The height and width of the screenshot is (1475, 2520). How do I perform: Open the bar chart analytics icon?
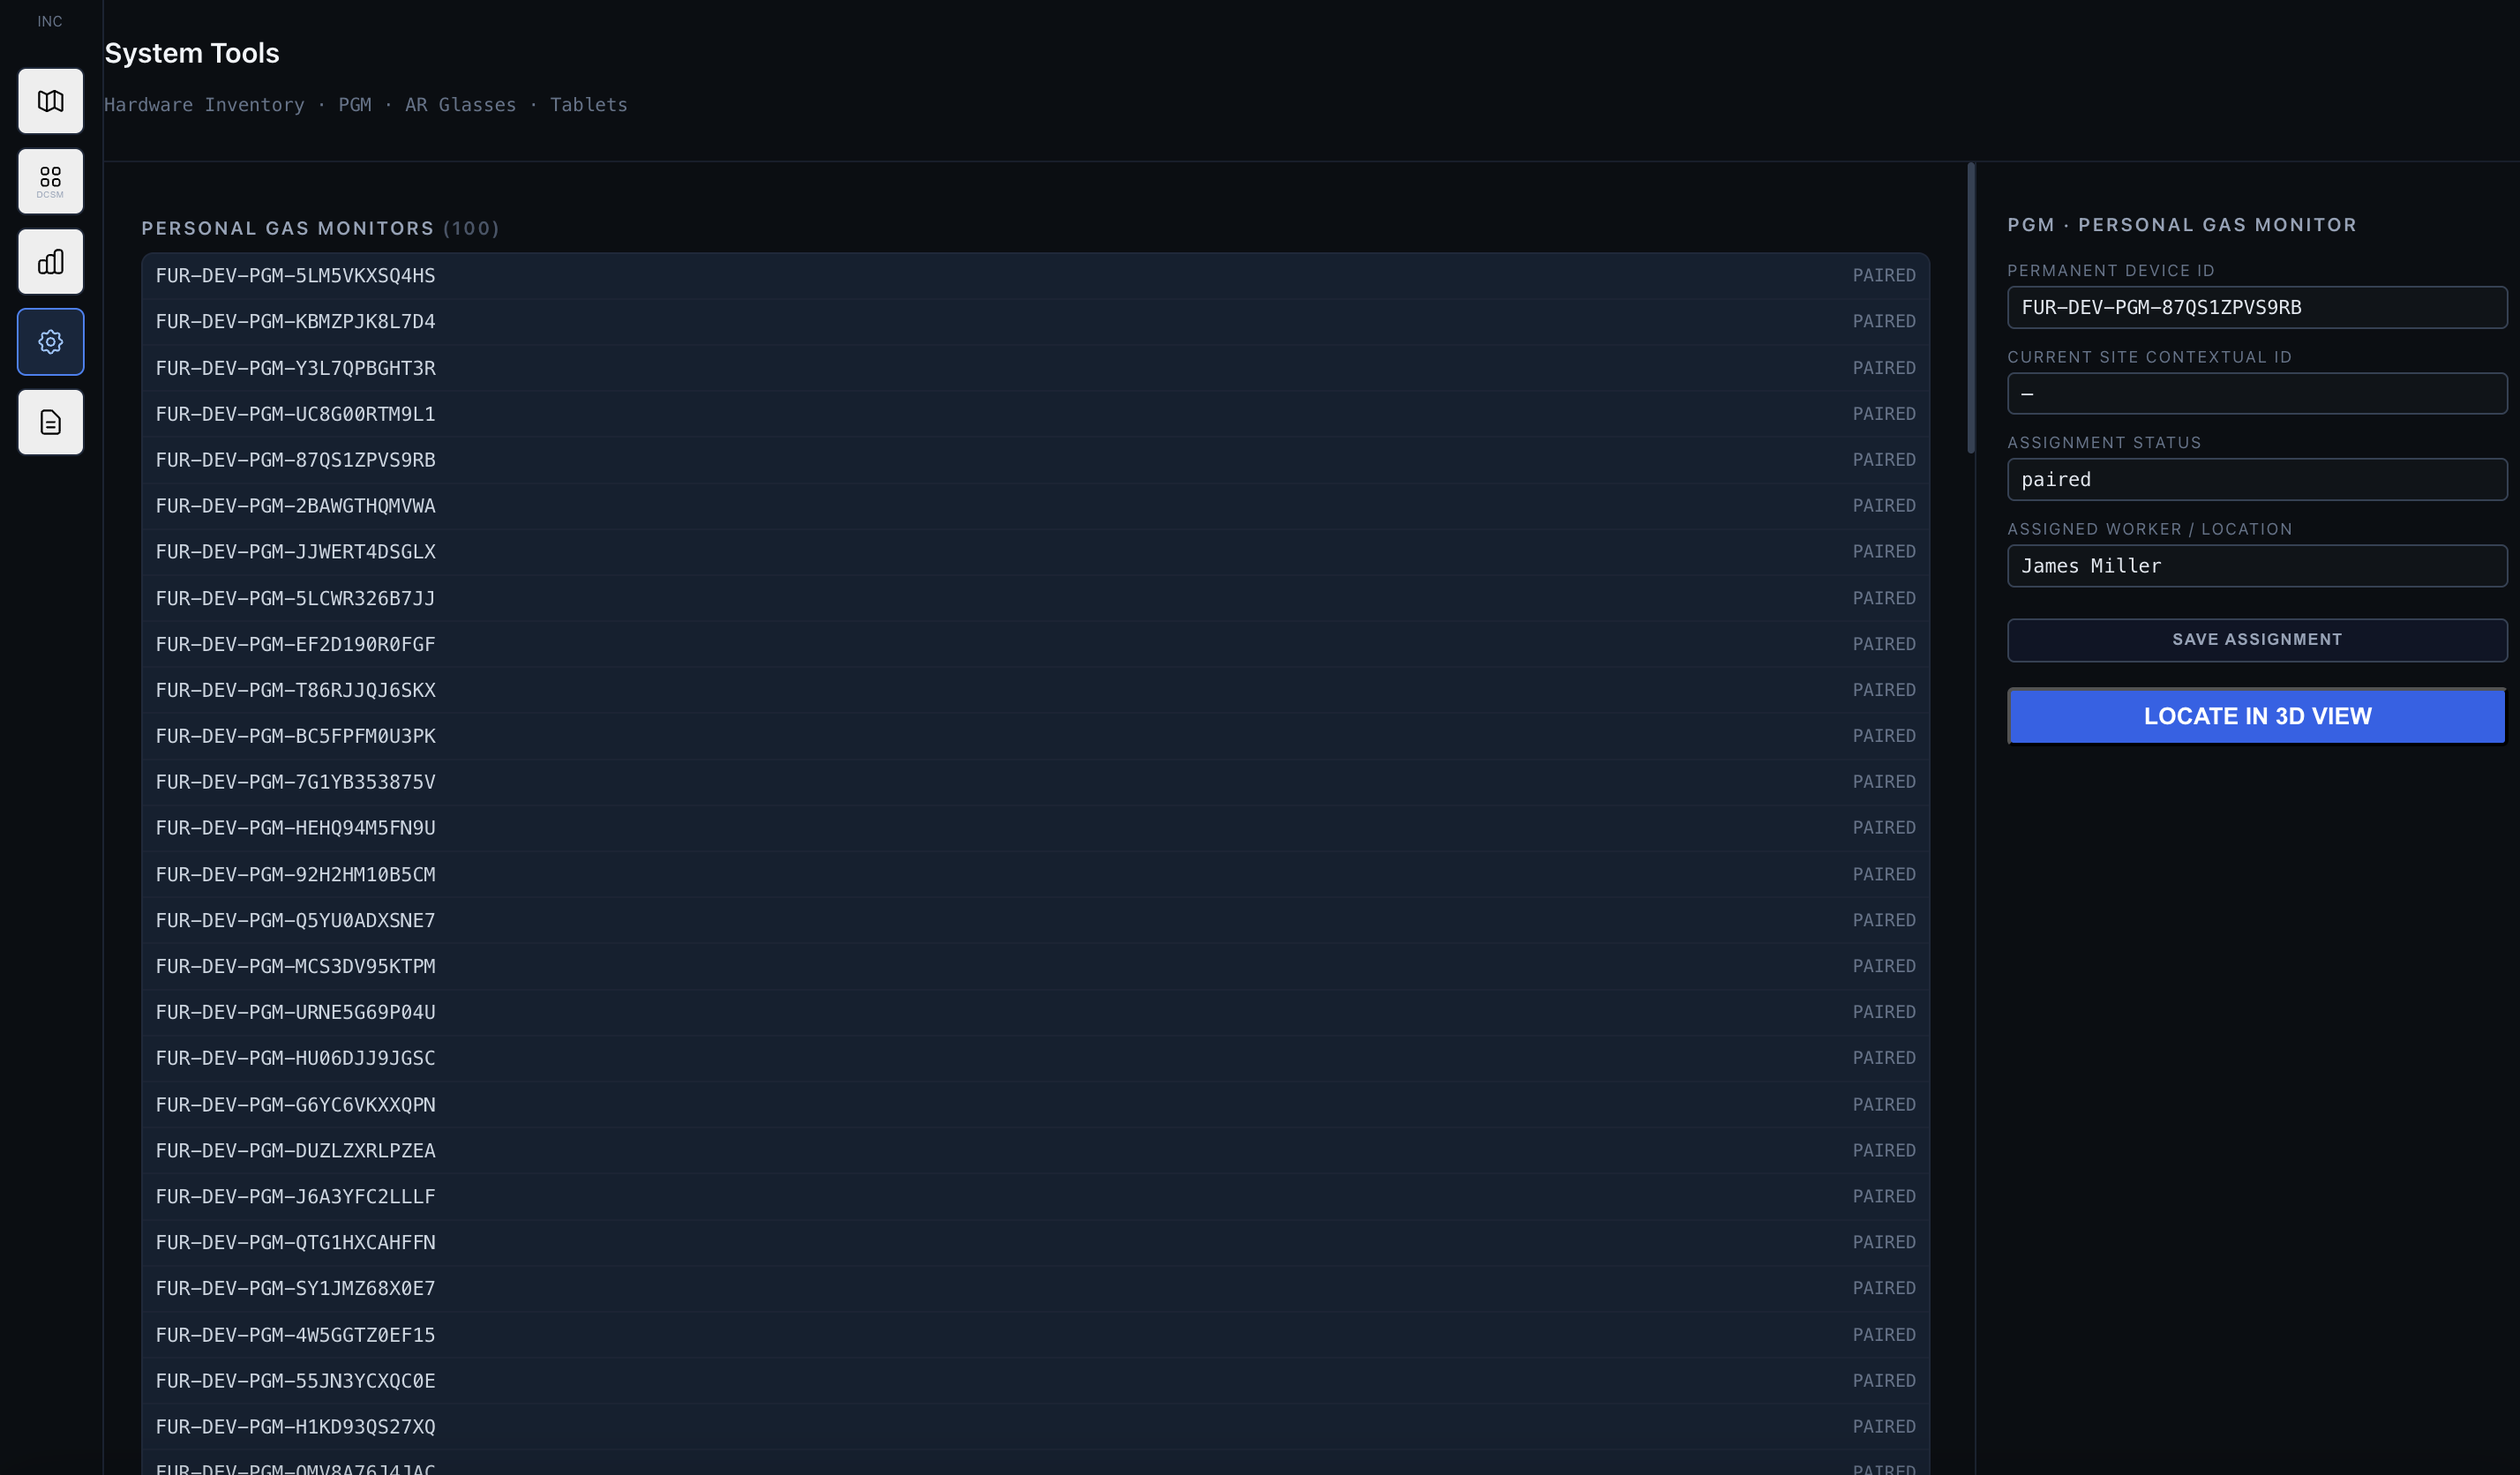click(x=50, y=262)
